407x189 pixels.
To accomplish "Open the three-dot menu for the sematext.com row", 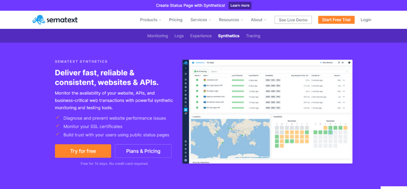I will point(344,80).
